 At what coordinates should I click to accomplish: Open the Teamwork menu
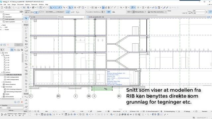pos(34,4)
